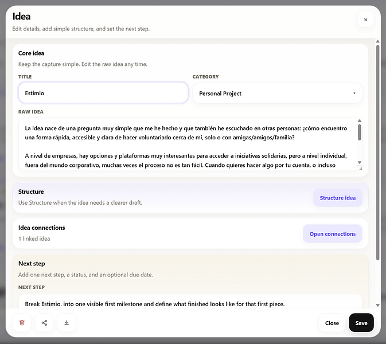Click the dialog scrollbar up arrow
This screenshot has width=386, height=344.
(x=377, y=41)
